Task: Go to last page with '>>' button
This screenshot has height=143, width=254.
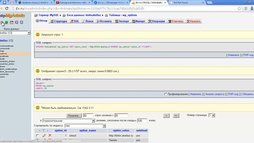Action: (176, 116)
